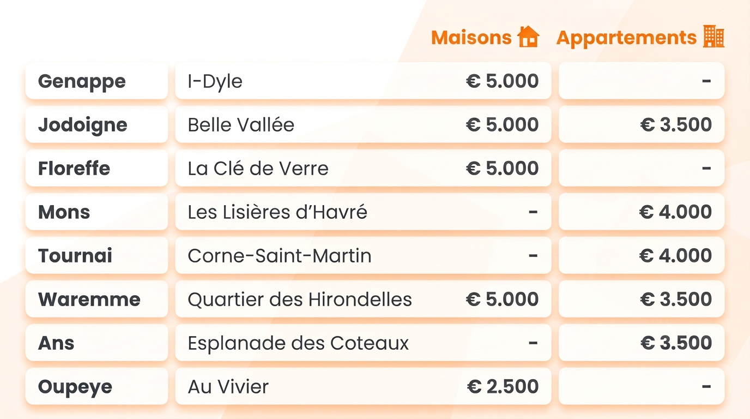Click Les Lisières d'Havré project name
Image resolution: width=750 pixels, height=419 pixels.
277,212
